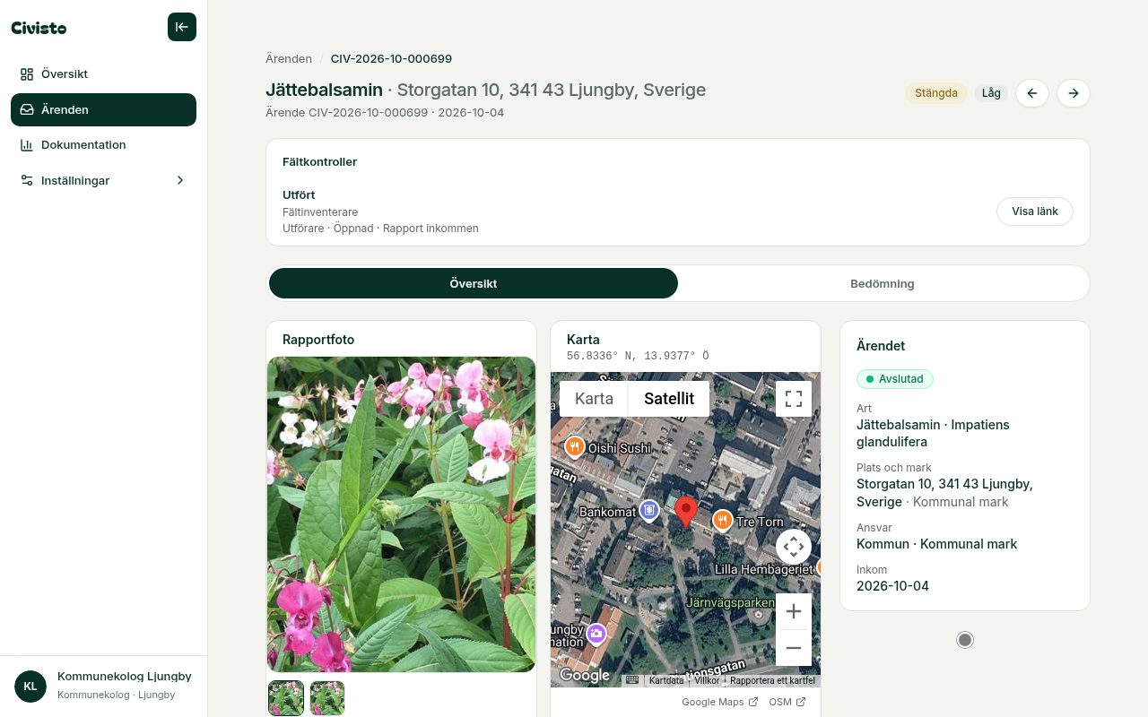This screenshot has height=717, width=1148.
Task: Collapse the sidebar with the arrow icon
Action: coord(181,27)
